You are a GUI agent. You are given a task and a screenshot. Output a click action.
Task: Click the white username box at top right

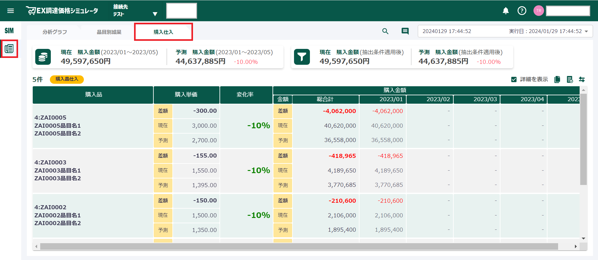(568, 11)
